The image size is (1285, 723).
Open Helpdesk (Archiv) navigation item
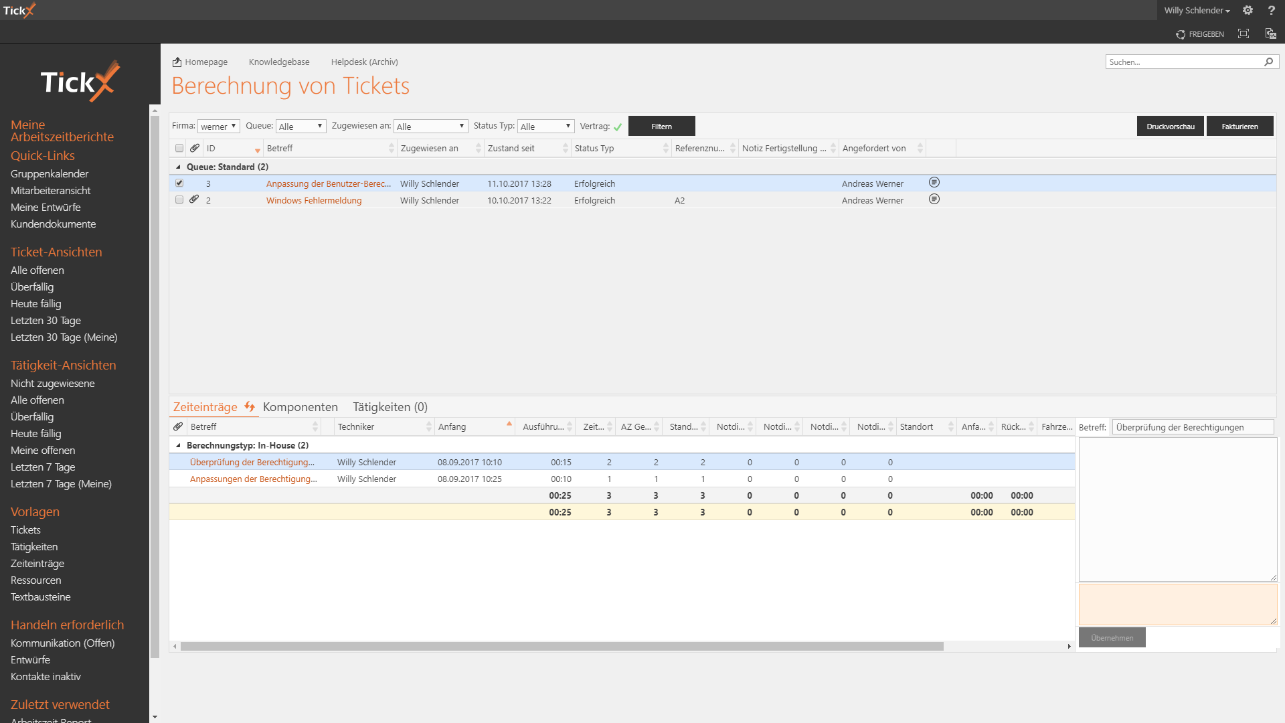point(364,62)
